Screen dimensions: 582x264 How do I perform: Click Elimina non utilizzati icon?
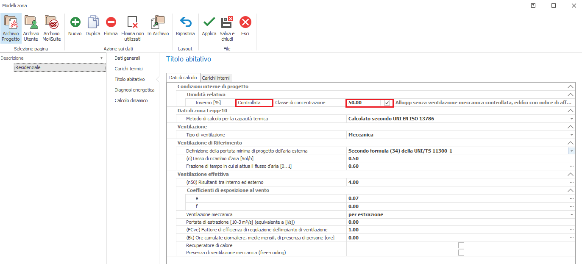tap(132, 22)
